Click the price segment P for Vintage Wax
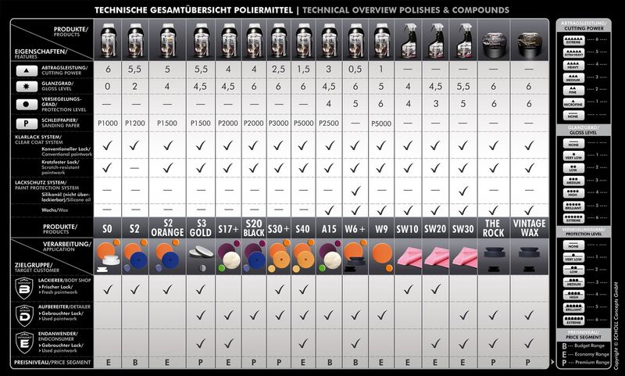 pyautogui.click(x=528, y=363)
